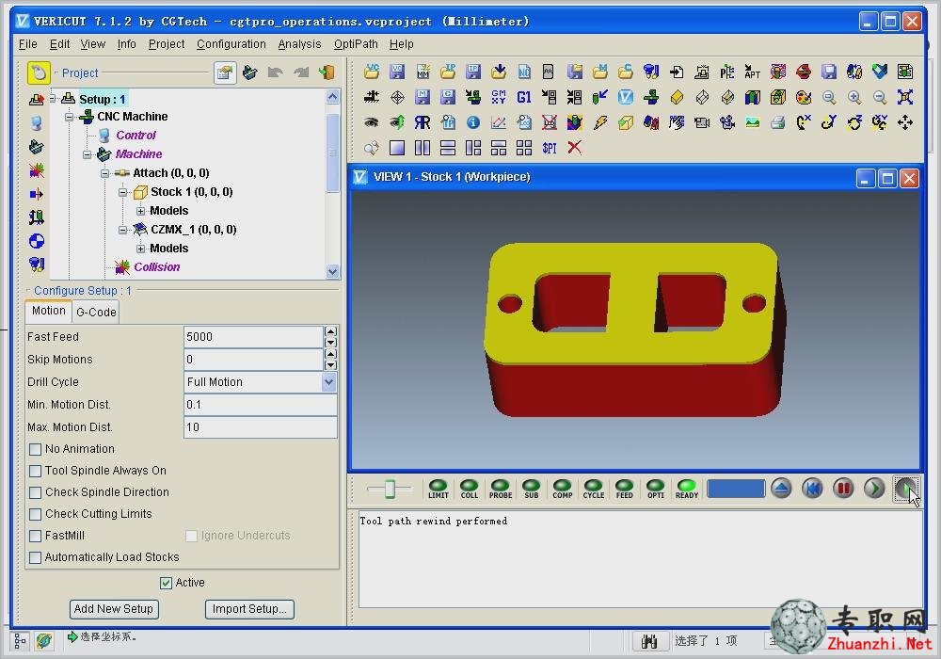
Task: Collapse the CZMX_1 (0, 0, 0) node
Action: click(122, 230)
